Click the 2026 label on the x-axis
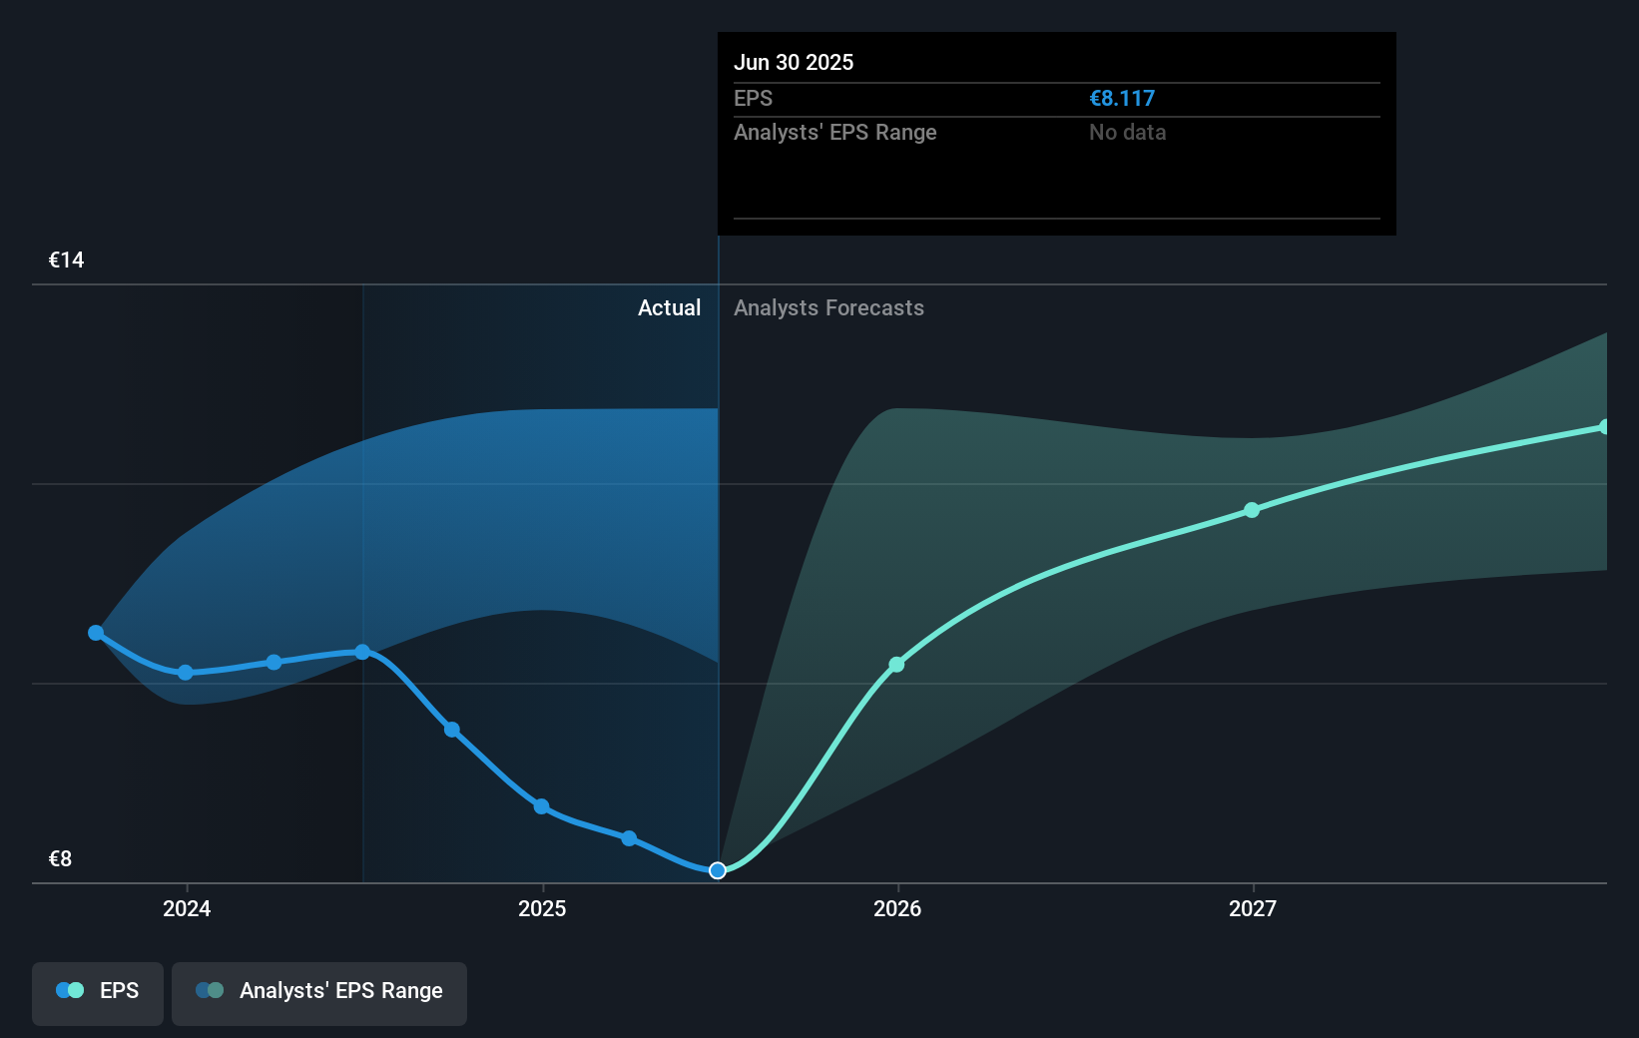1639x1038 pixels. [x=897, y=909]
